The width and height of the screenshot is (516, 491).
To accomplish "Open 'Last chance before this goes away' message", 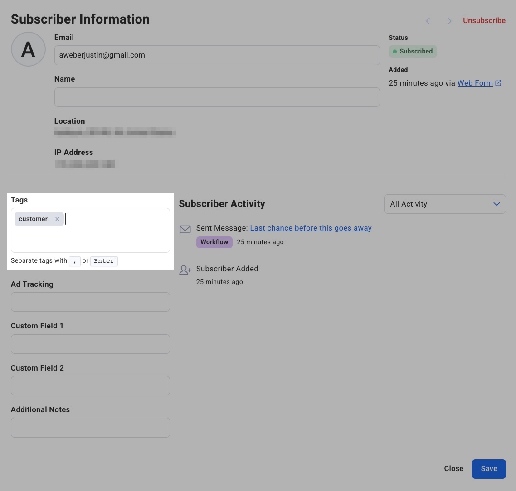I will click(x=311, y=228).
